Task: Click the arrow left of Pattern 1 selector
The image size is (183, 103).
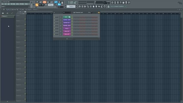Action: (66, 6)
